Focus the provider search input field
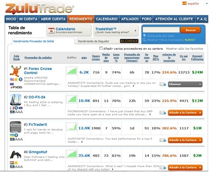Viewport: 210px width, 173px height. (x=161, y=30)
